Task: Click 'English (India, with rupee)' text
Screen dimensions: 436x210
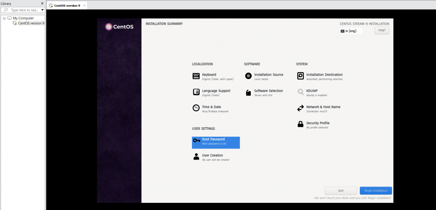Action: [x=218, y=79]
